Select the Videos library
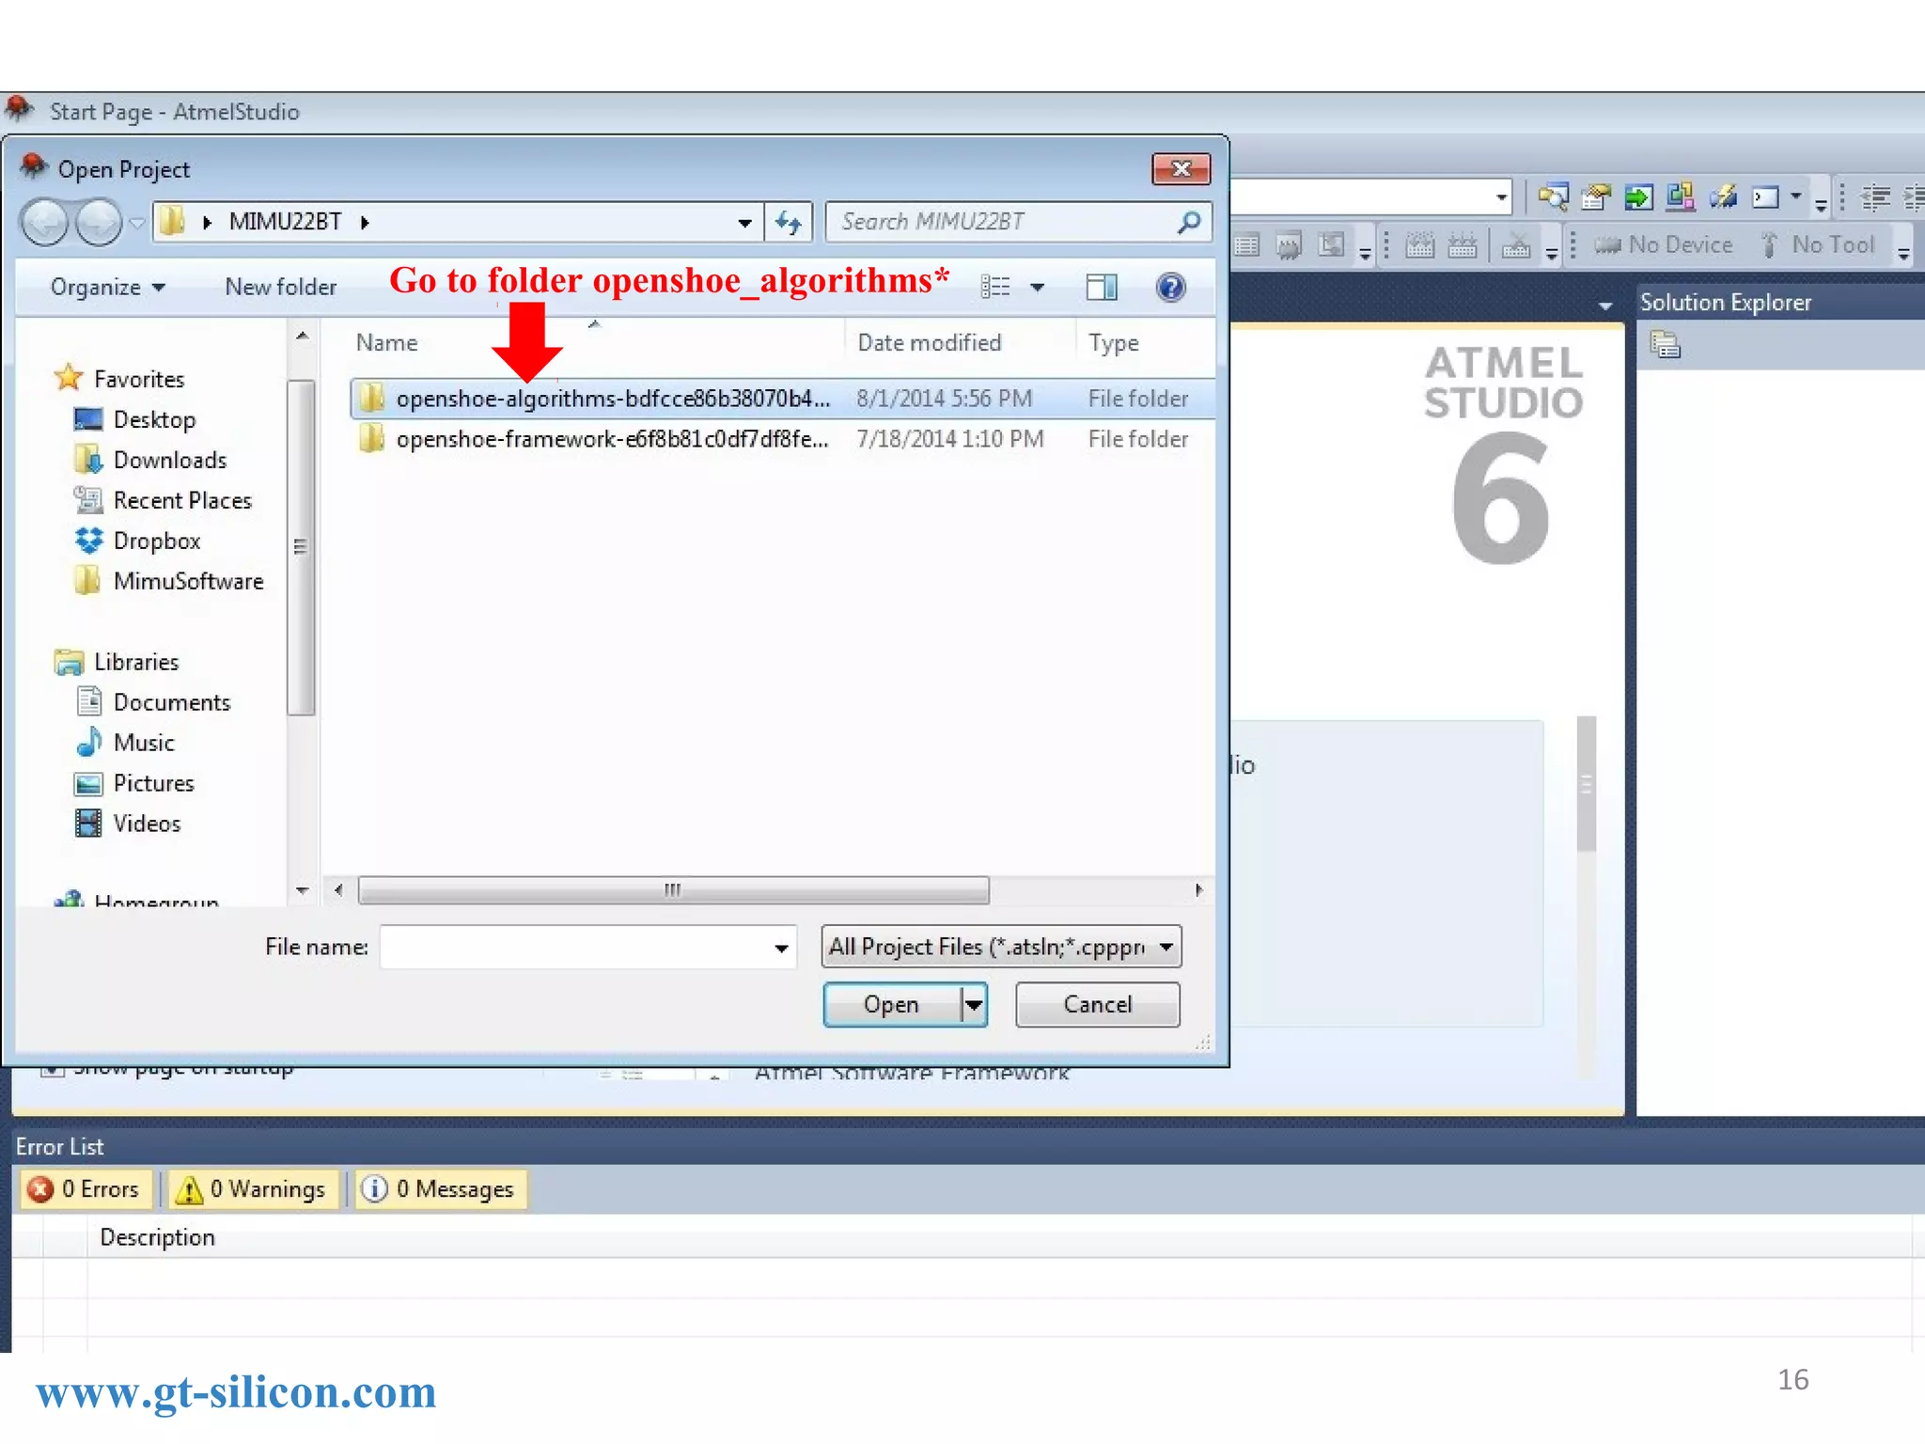The image size is (1925, 1444). click(x=147, y=824)
